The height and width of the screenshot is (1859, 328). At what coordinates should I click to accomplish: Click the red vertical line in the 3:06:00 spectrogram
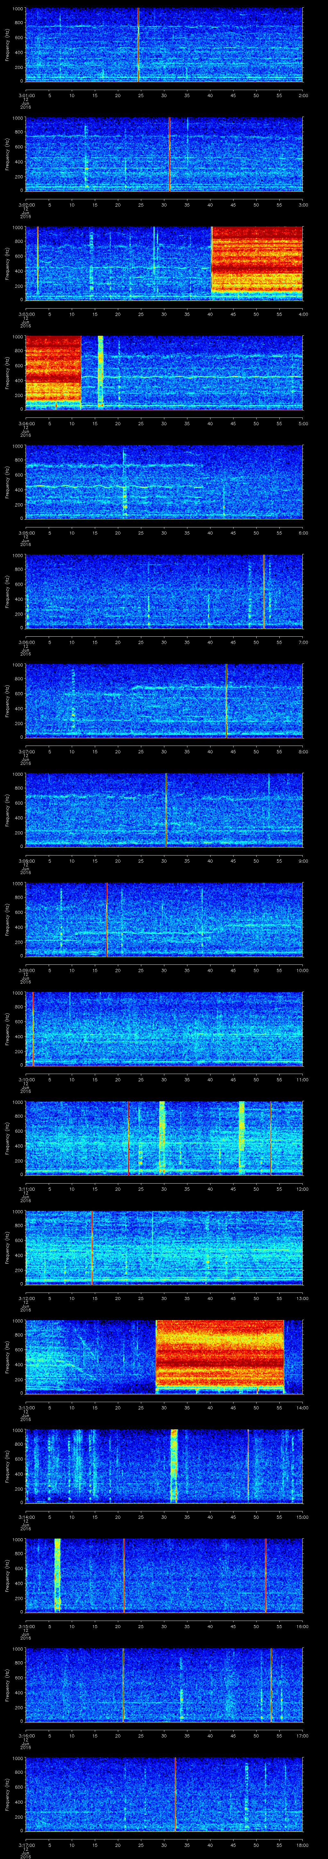tap(264, 591)
